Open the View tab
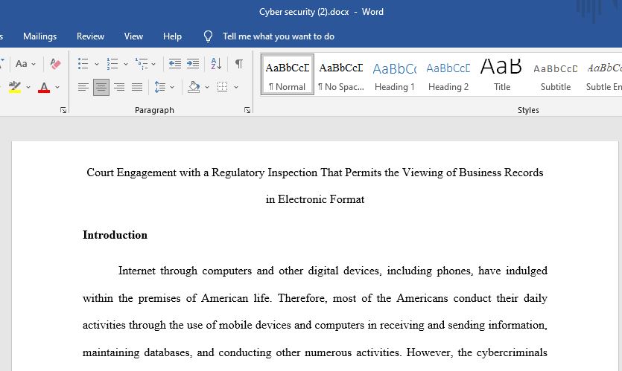Image resolution: width=622 pixels, height=371 pixels. [x=133, y=36]
